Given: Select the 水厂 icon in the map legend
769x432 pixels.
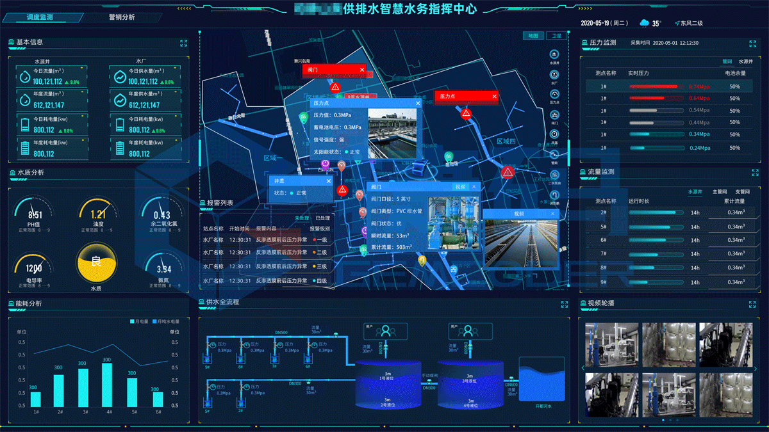Looking at the screenshot, I should coord(553,74).
